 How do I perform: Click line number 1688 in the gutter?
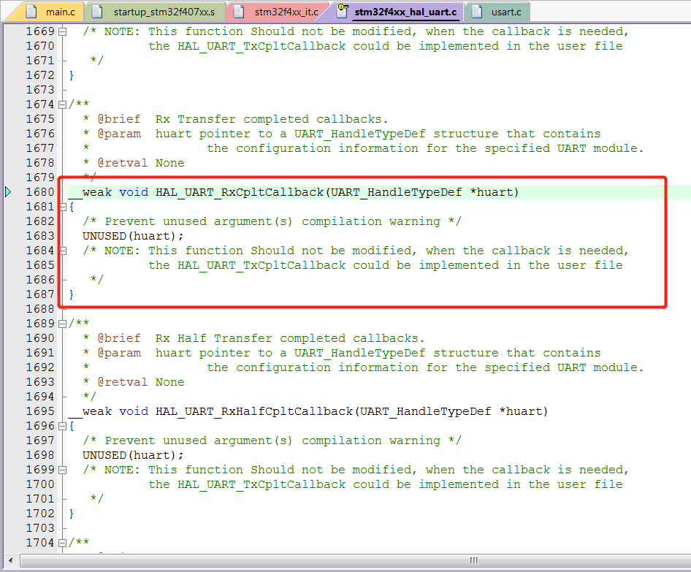pos(40,309)
